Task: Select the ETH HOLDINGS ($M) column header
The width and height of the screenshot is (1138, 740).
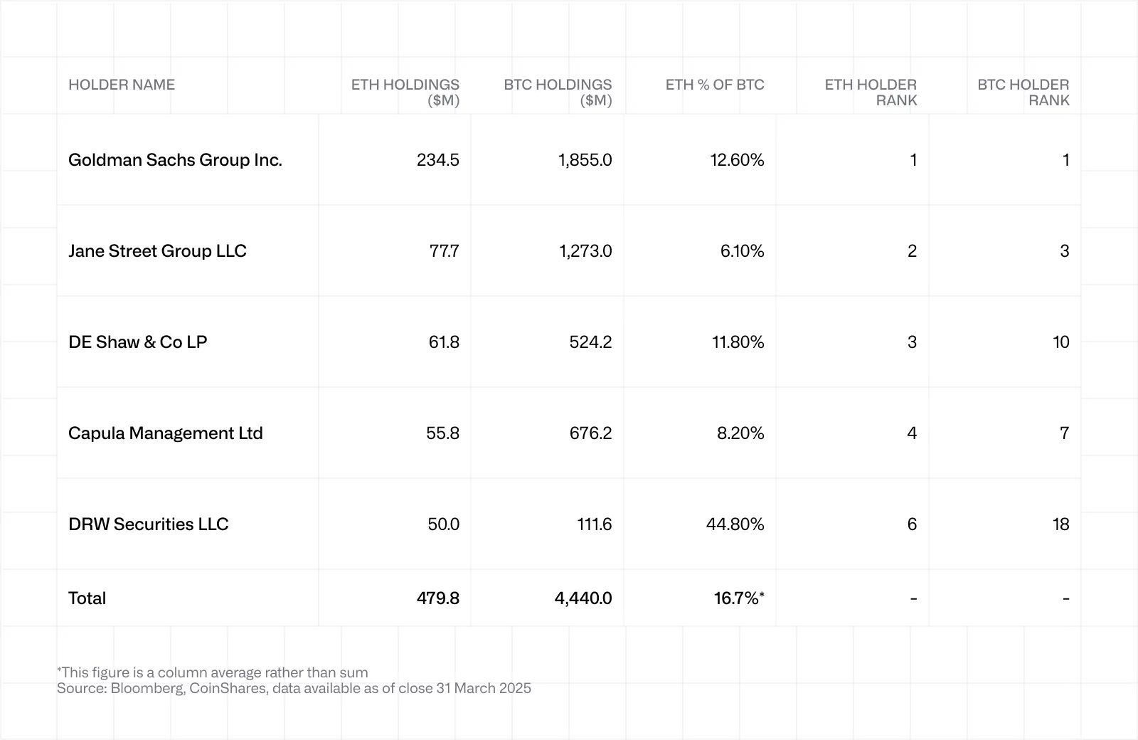Action: 405,92
